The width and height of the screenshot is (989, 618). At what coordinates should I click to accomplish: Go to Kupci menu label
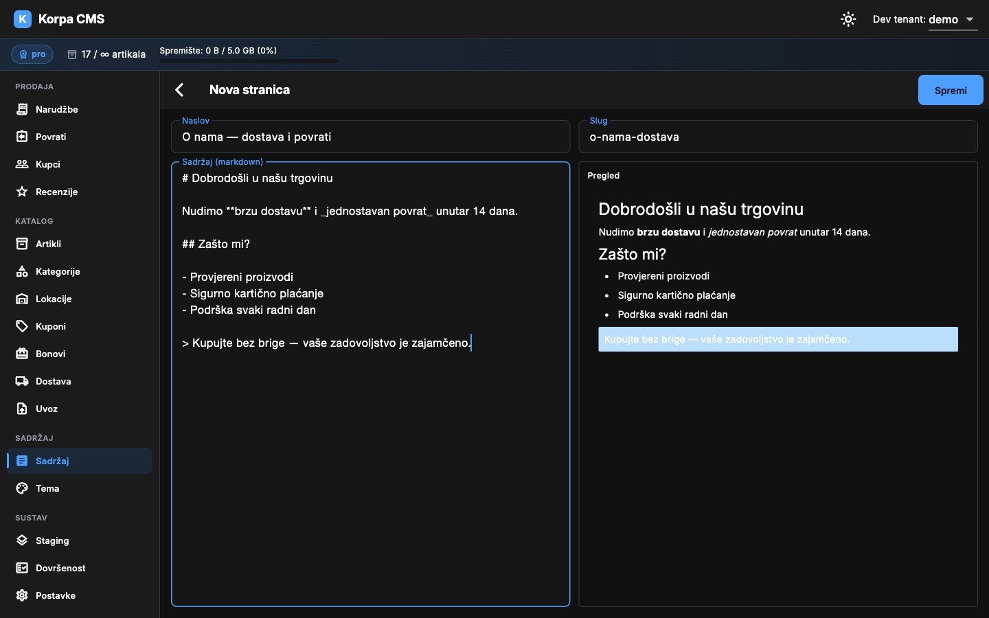(48, 164)
